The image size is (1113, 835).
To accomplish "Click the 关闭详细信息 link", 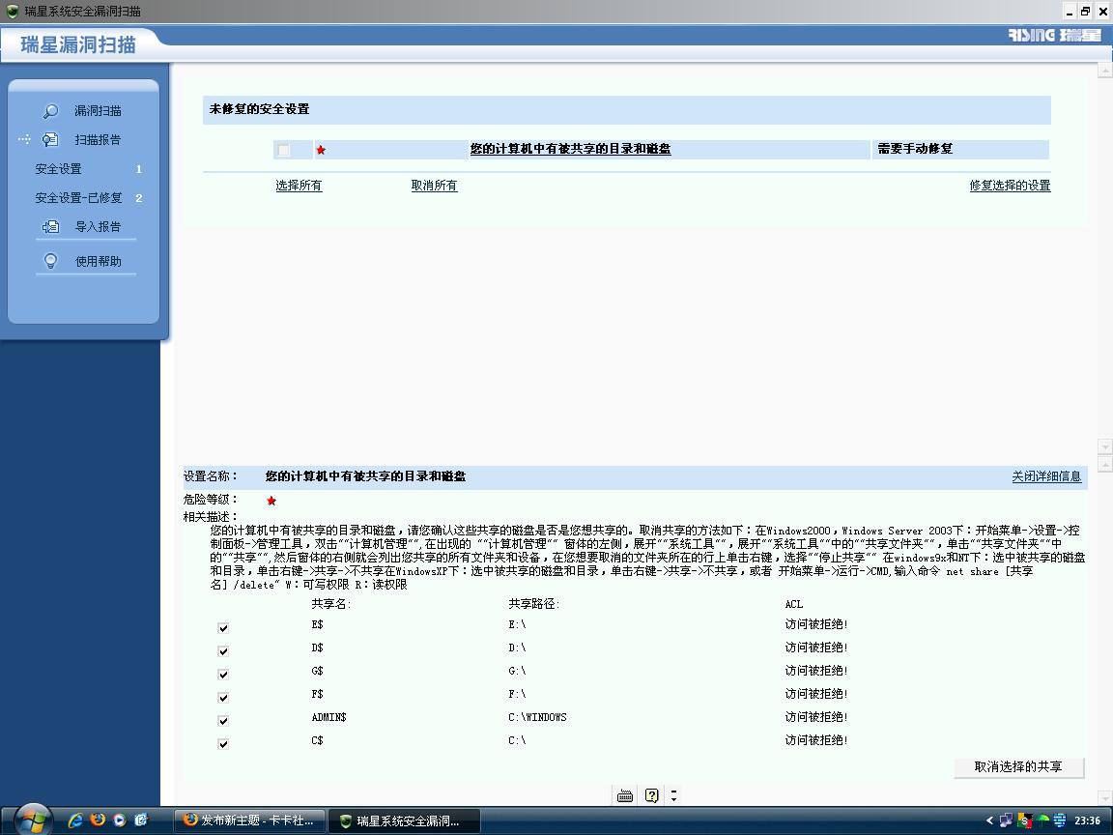I will click(x=1046, y=476).
